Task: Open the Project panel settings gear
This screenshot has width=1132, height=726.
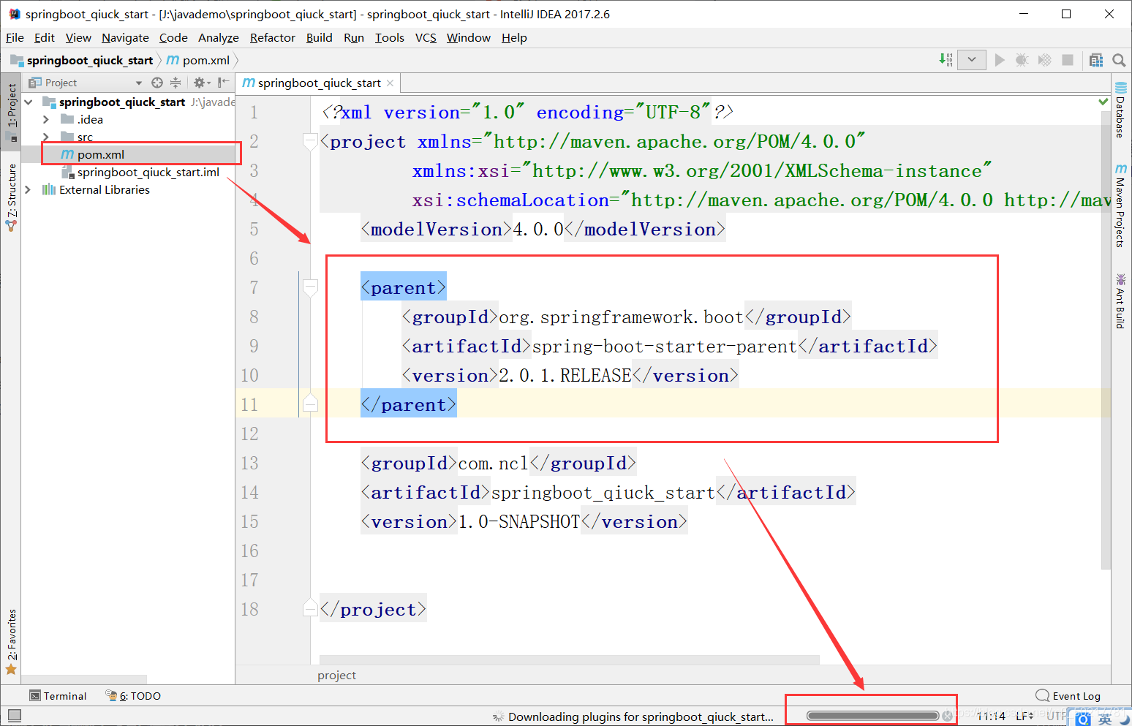Action: pyautogui.click(x=201, y=83)
